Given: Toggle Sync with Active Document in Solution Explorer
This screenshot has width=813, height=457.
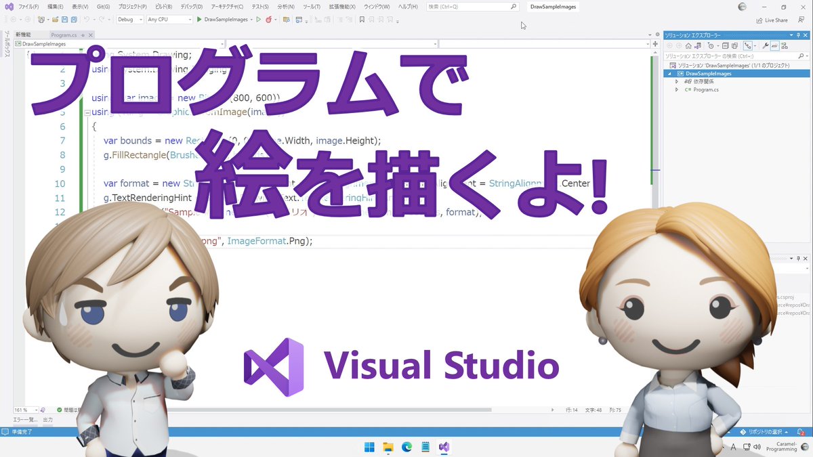Looking at the screenshot, I should [x=748, y=46].
